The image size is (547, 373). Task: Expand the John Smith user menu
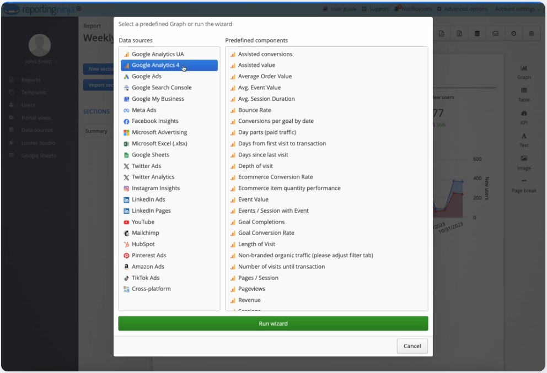(x=41, y=61)
